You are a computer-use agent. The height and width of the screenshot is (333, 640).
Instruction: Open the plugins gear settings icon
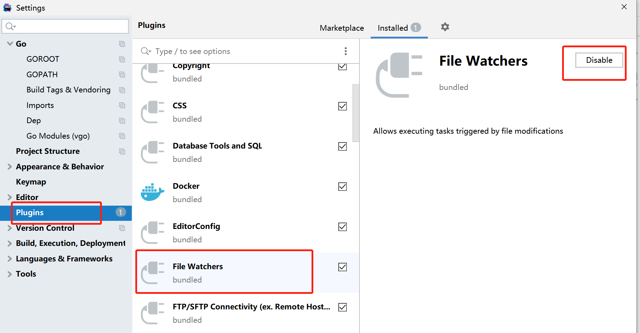click(x=445, y=27)
